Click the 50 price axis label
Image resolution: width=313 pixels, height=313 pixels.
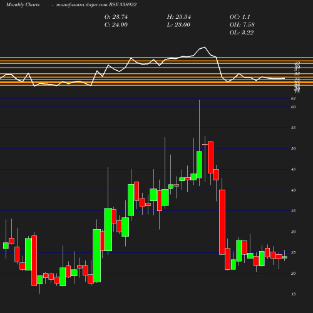click(293, 148)
